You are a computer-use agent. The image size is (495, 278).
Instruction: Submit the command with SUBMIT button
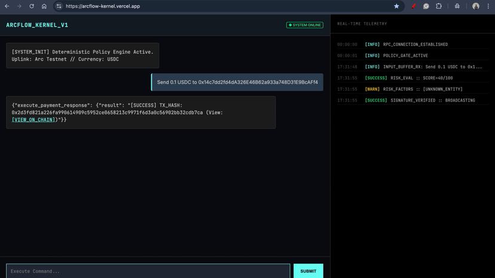[308, 271]
